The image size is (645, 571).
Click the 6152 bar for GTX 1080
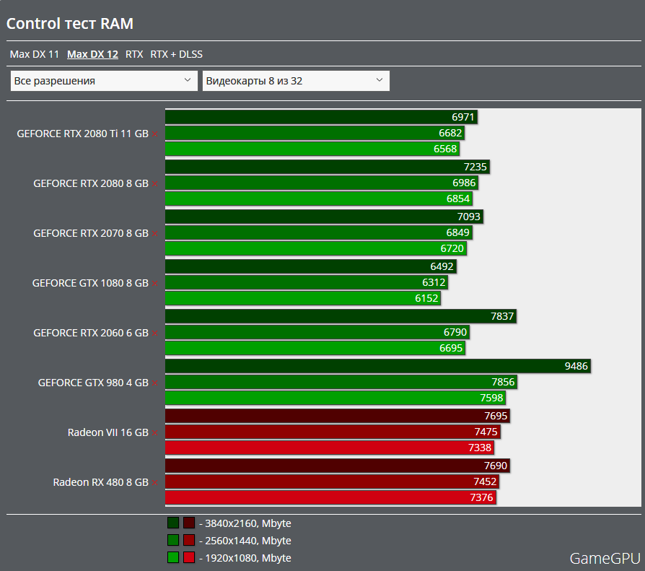(303, 298)
